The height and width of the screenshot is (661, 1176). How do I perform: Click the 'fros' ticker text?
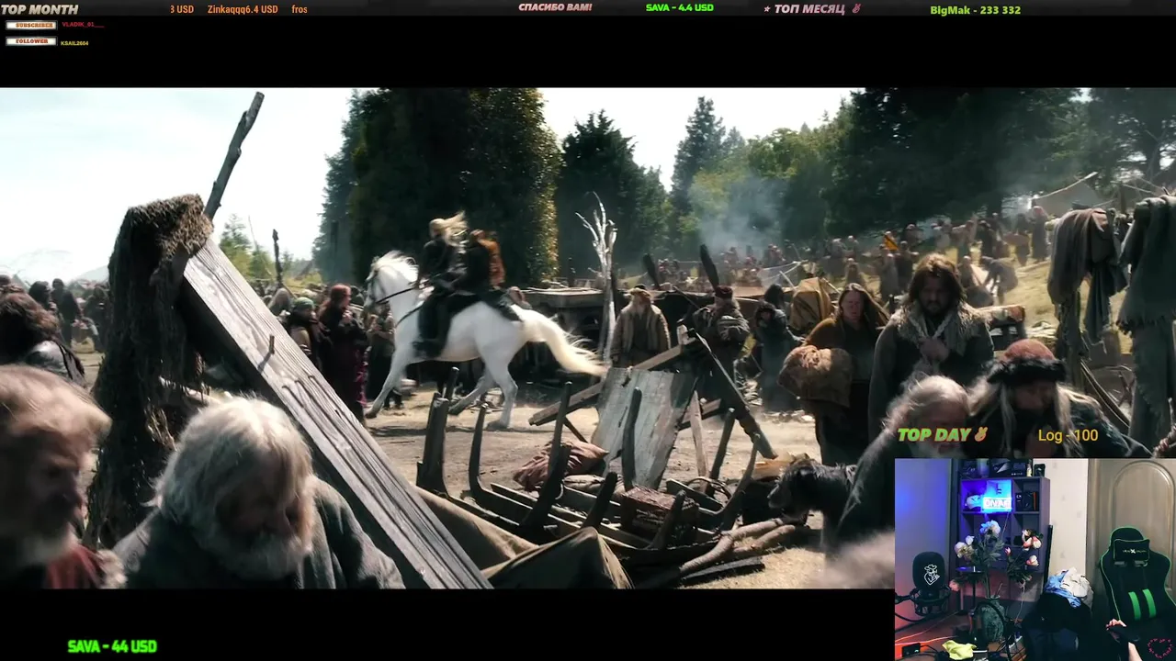click(x=300, y=9)
